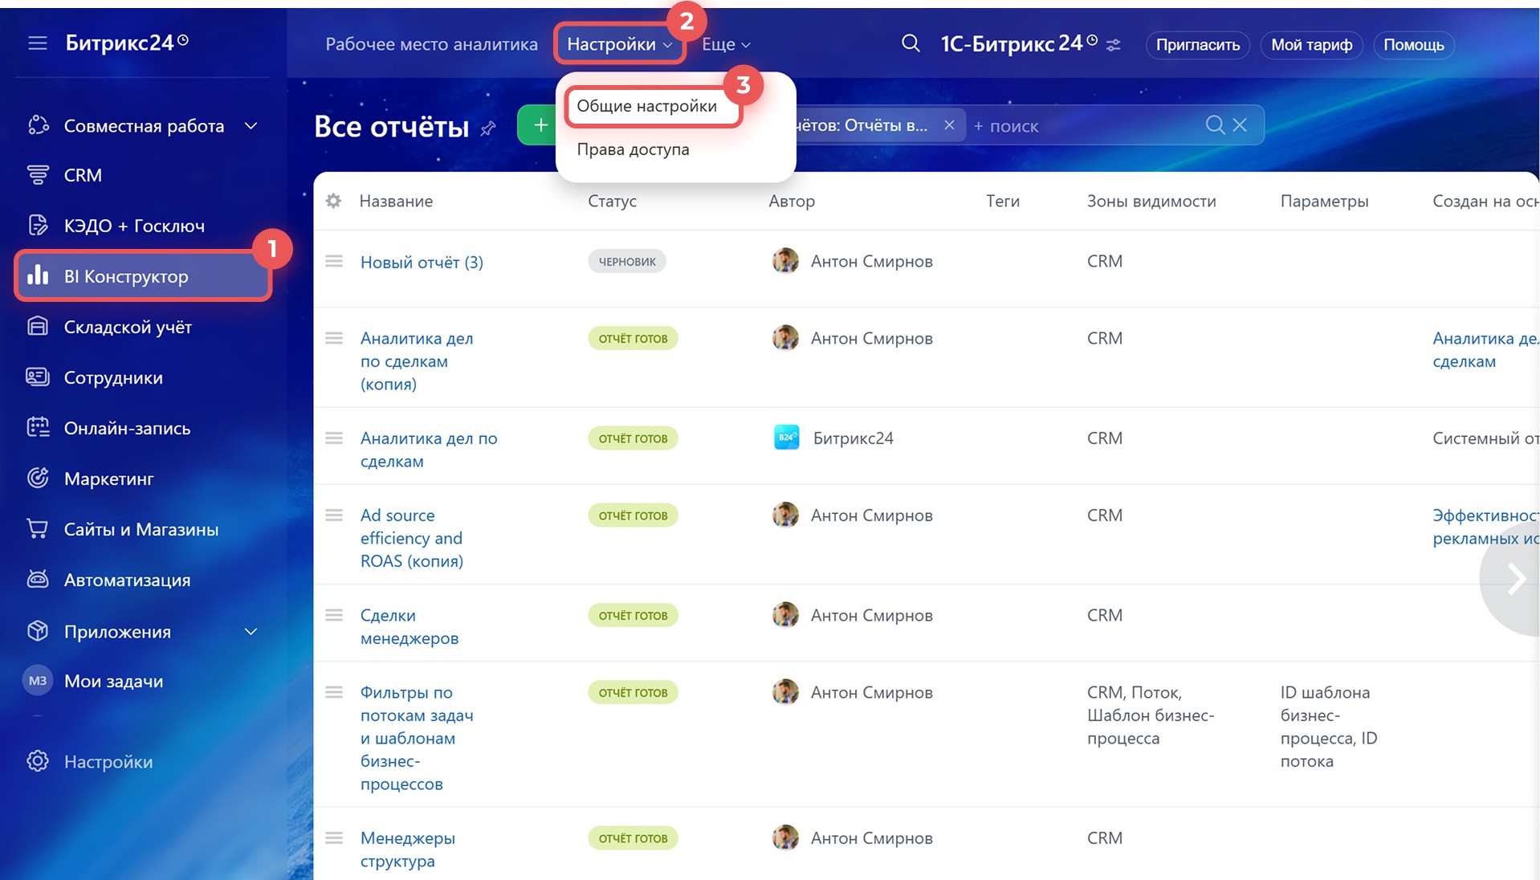
Task: Open the table settings gear icon
Action: point(334,201)
